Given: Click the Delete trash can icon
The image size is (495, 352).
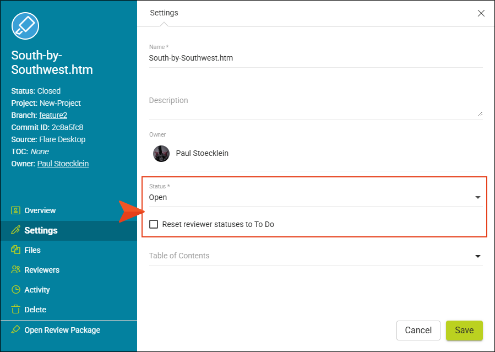Looking at the screenshot, I should pyautogui.click(x=15, y=309).
